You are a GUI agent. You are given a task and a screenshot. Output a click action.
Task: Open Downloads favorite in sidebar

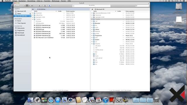[x=21, y=33]
